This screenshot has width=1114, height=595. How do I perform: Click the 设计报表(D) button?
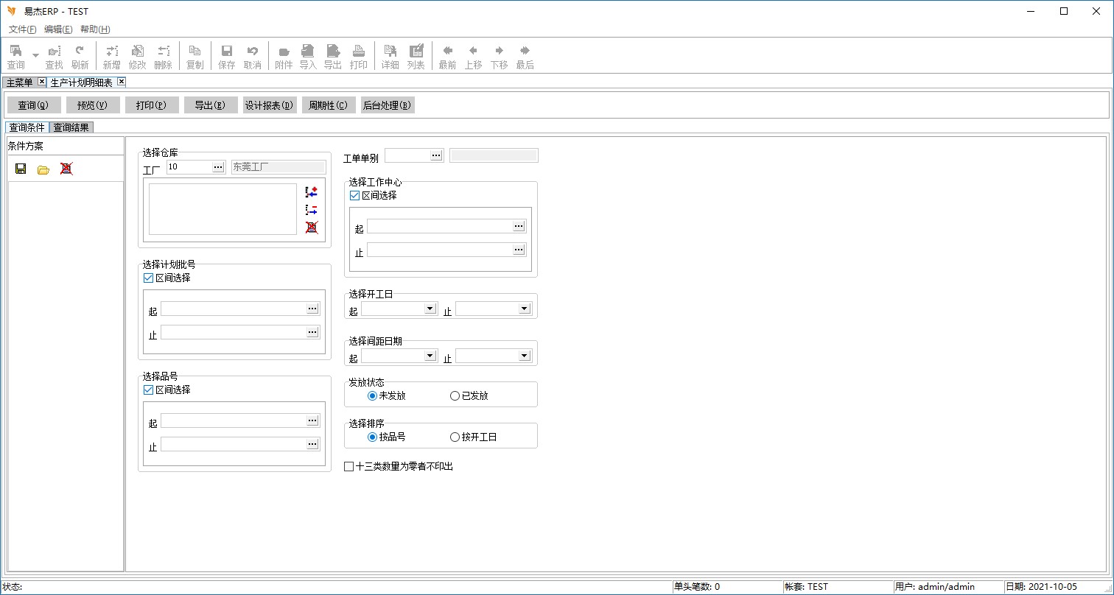(270, 105)
